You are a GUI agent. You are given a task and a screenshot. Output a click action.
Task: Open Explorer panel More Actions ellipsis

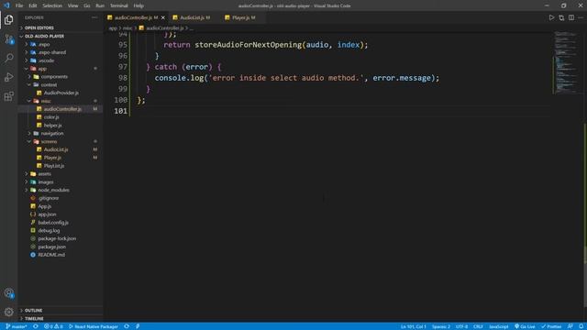(94, 17)
